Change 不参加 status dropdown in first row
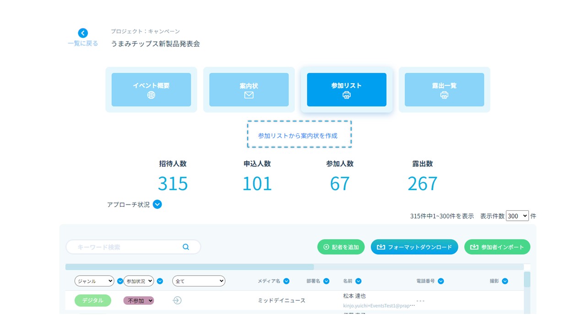Screen dimensions: 586x329 pos(139,300)
